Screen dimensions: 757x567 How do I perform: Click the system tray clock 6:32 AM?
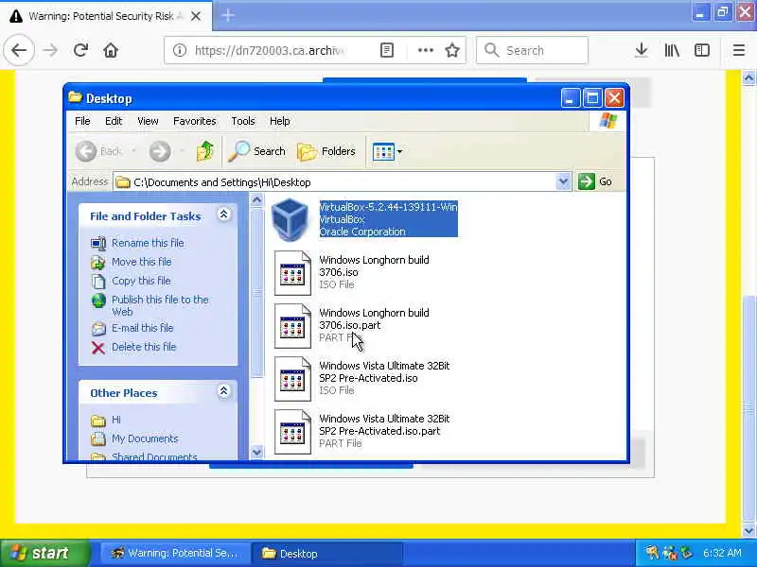pos(722,553)
